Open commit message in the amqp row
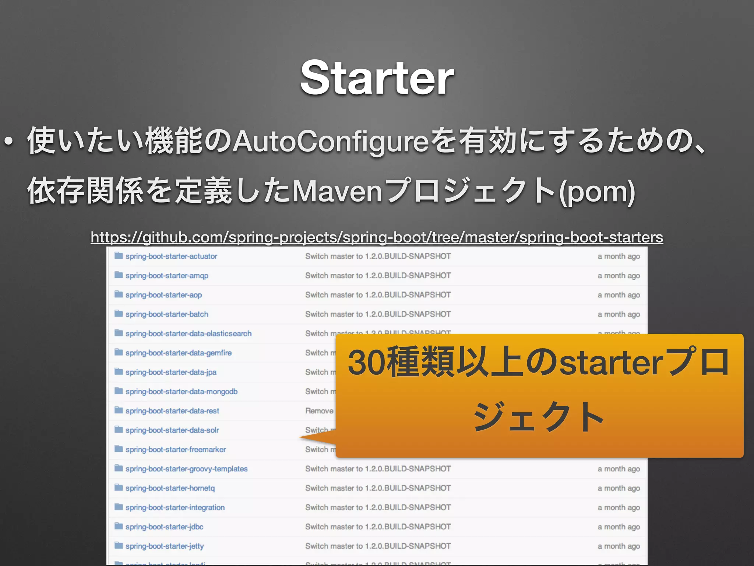 point(378,276)
